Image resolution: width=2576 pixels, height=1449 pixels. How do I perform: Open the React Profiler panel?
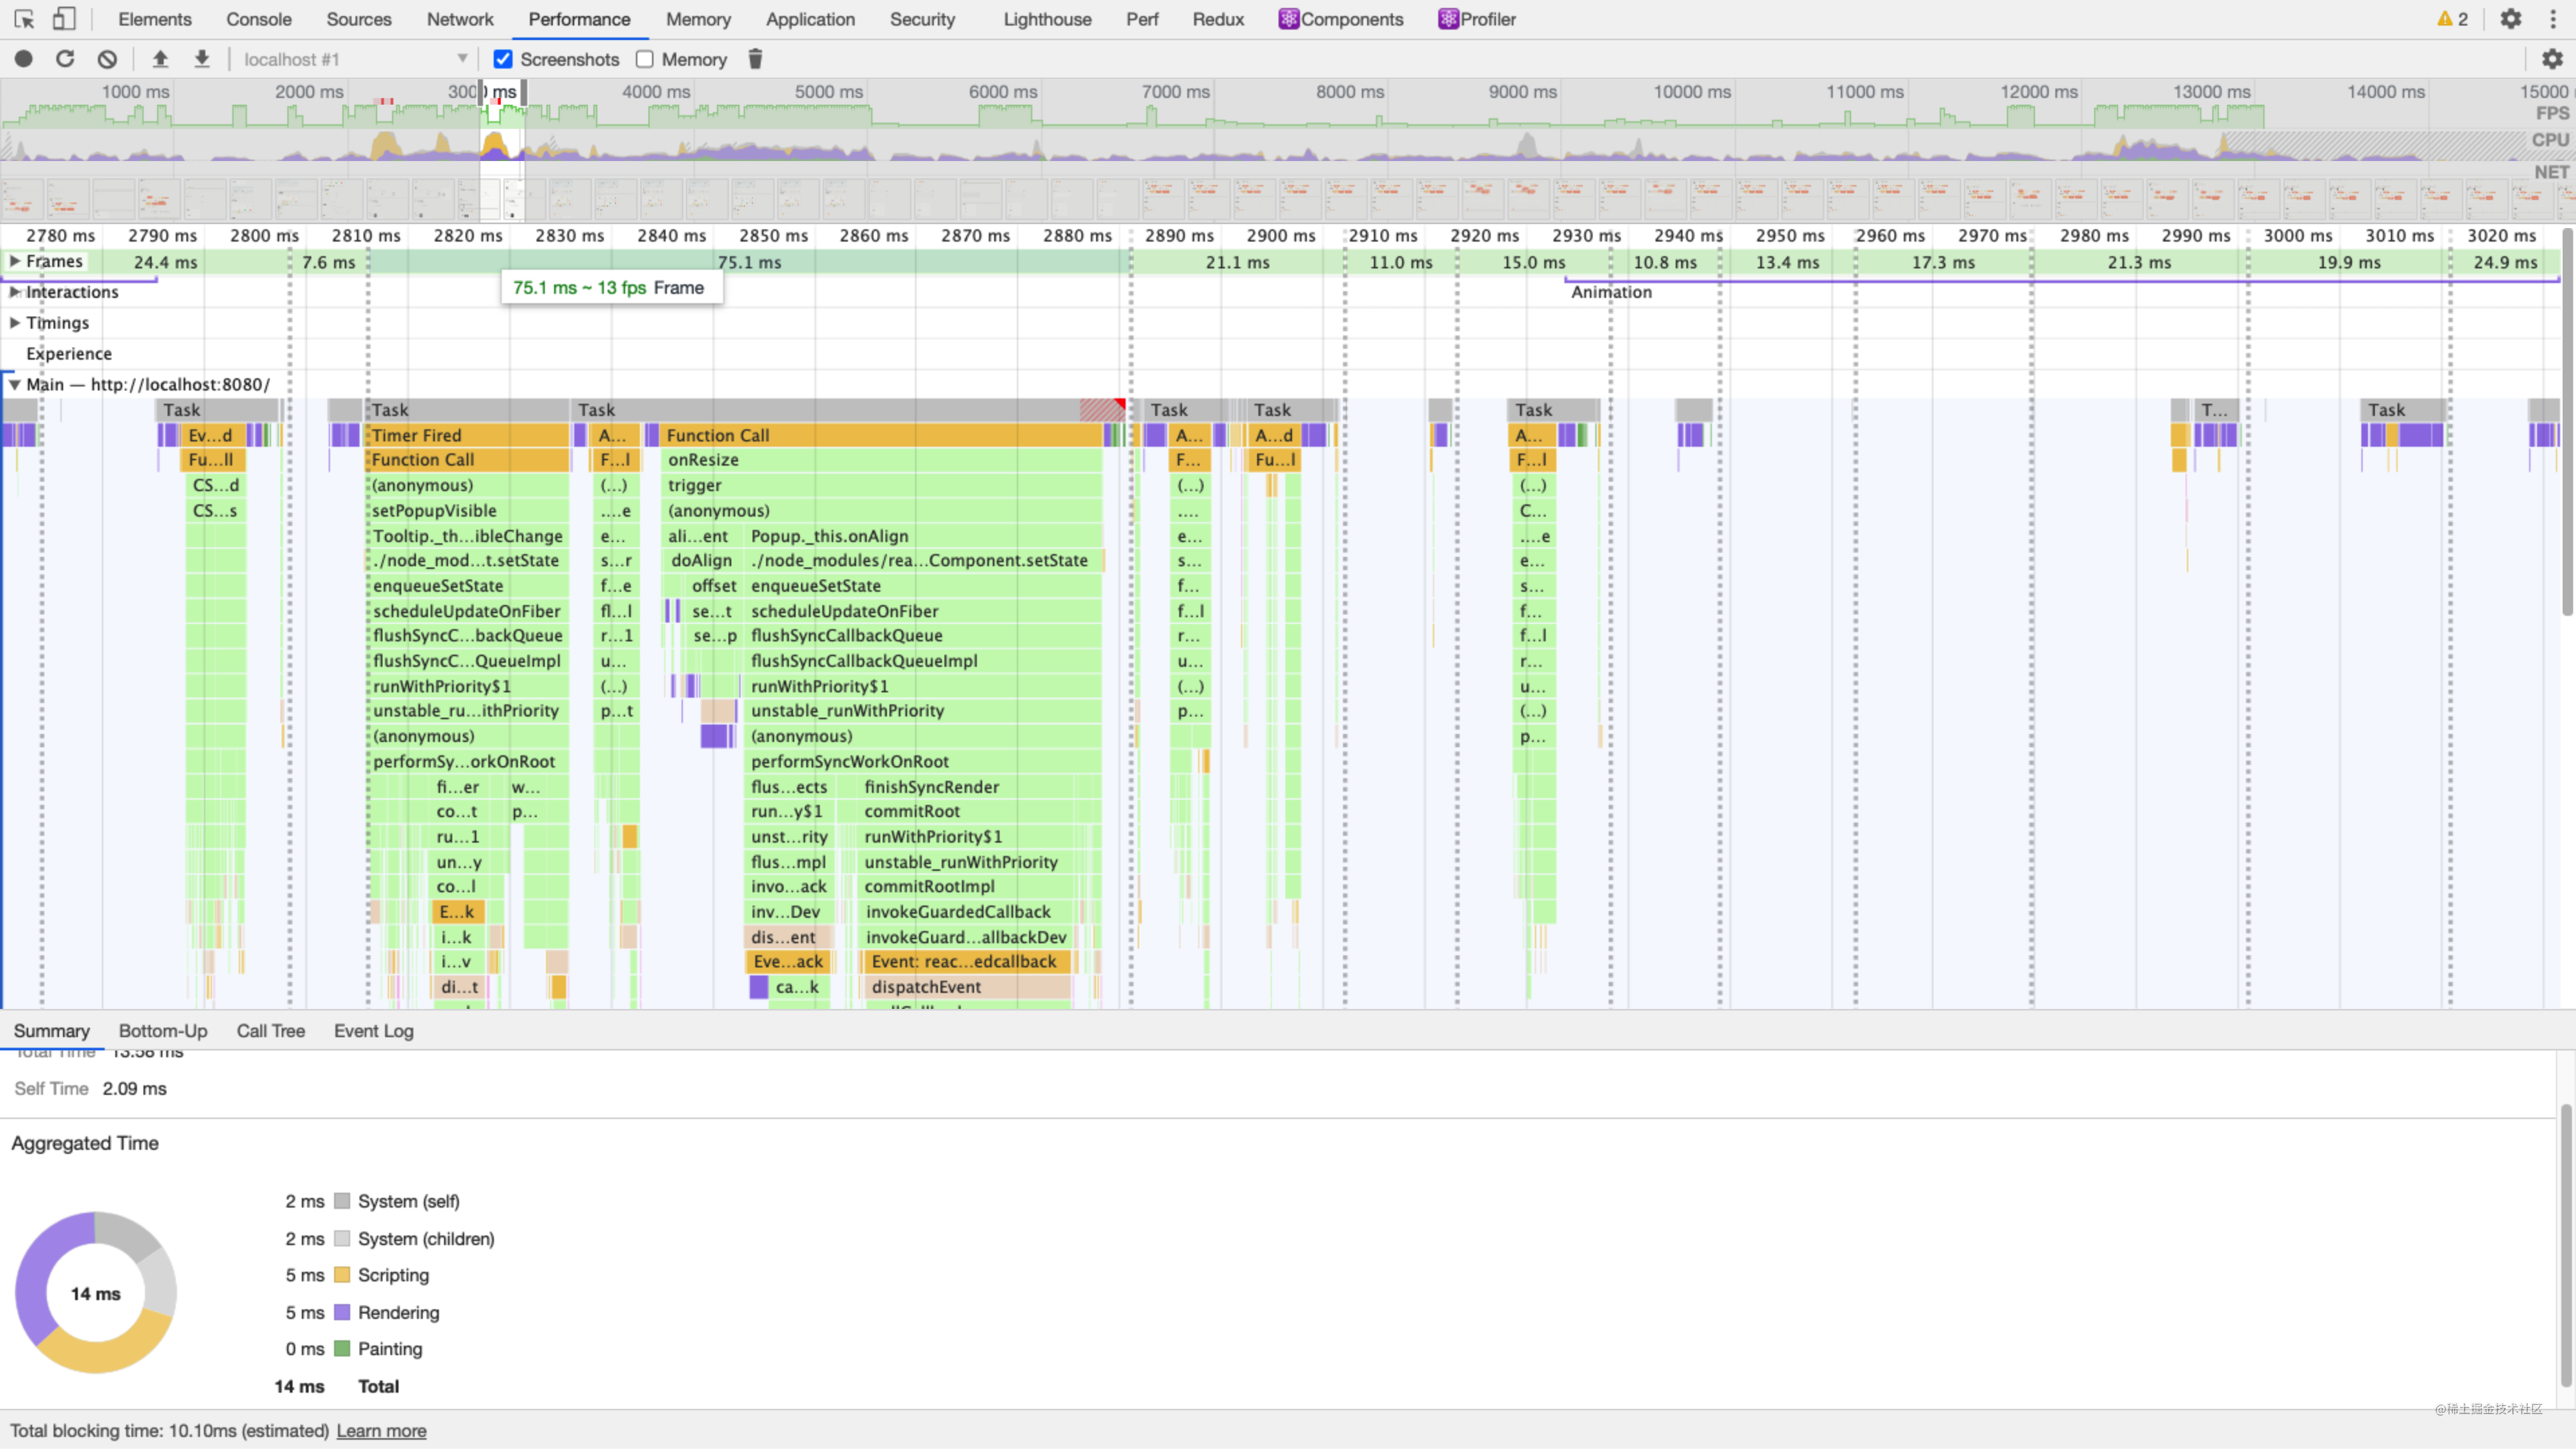pos(1477,19)
